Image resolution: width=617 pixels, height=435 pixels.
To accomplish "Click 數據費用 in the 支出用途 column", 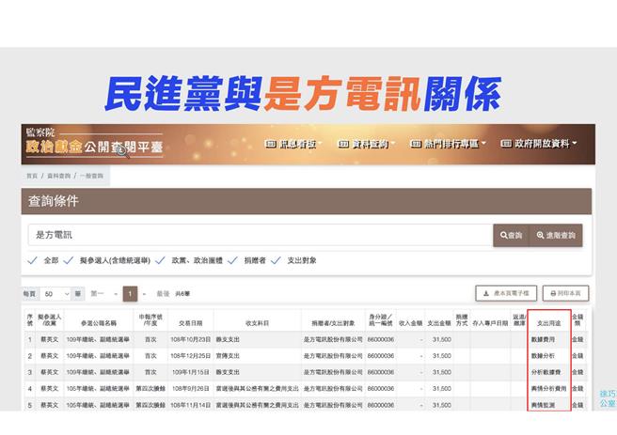I will click(x=543, y=339).
